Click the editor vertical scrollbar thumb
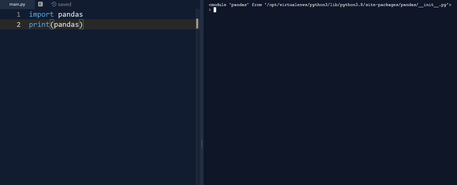 click(x=197, y=24)
